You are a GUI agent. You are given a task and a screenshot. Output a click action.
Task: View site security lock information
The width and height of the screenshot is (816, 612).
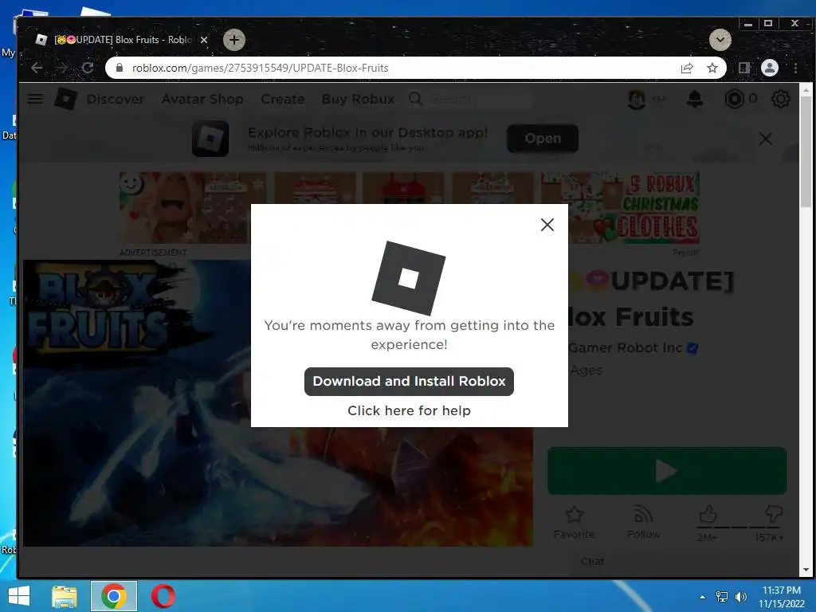click(120, 68)
